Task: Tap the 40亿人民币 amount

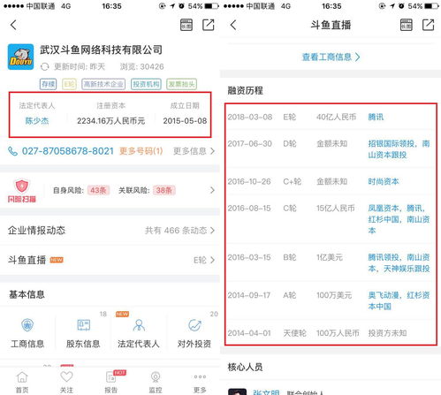Action: point(336,117)
